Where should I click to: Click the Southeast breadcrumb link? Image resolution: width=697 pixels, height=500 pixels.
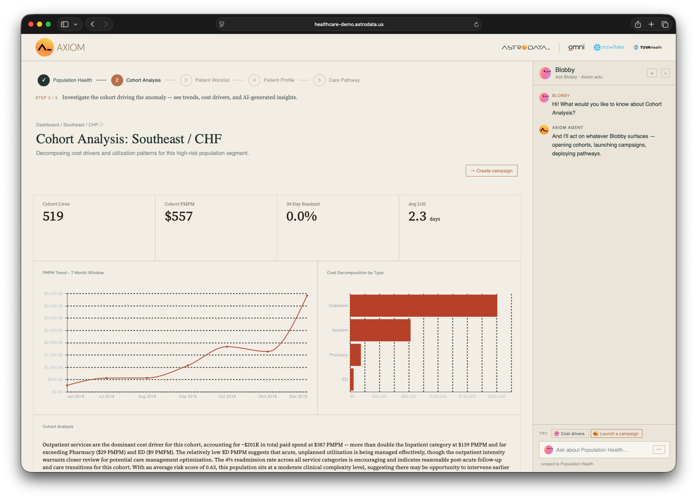click(74, 125)
